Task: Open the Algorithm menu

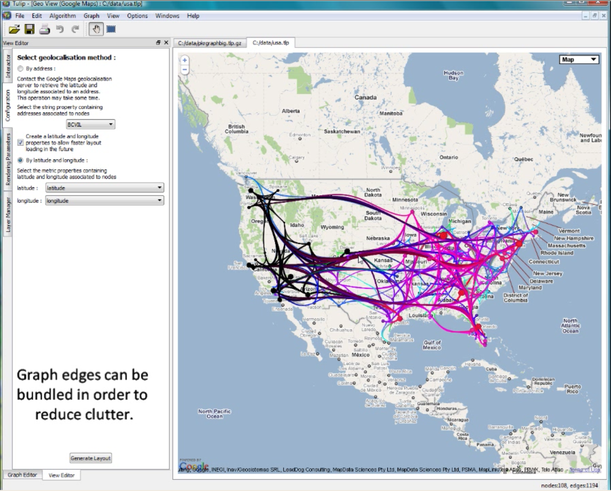Action: click(62, 16)
